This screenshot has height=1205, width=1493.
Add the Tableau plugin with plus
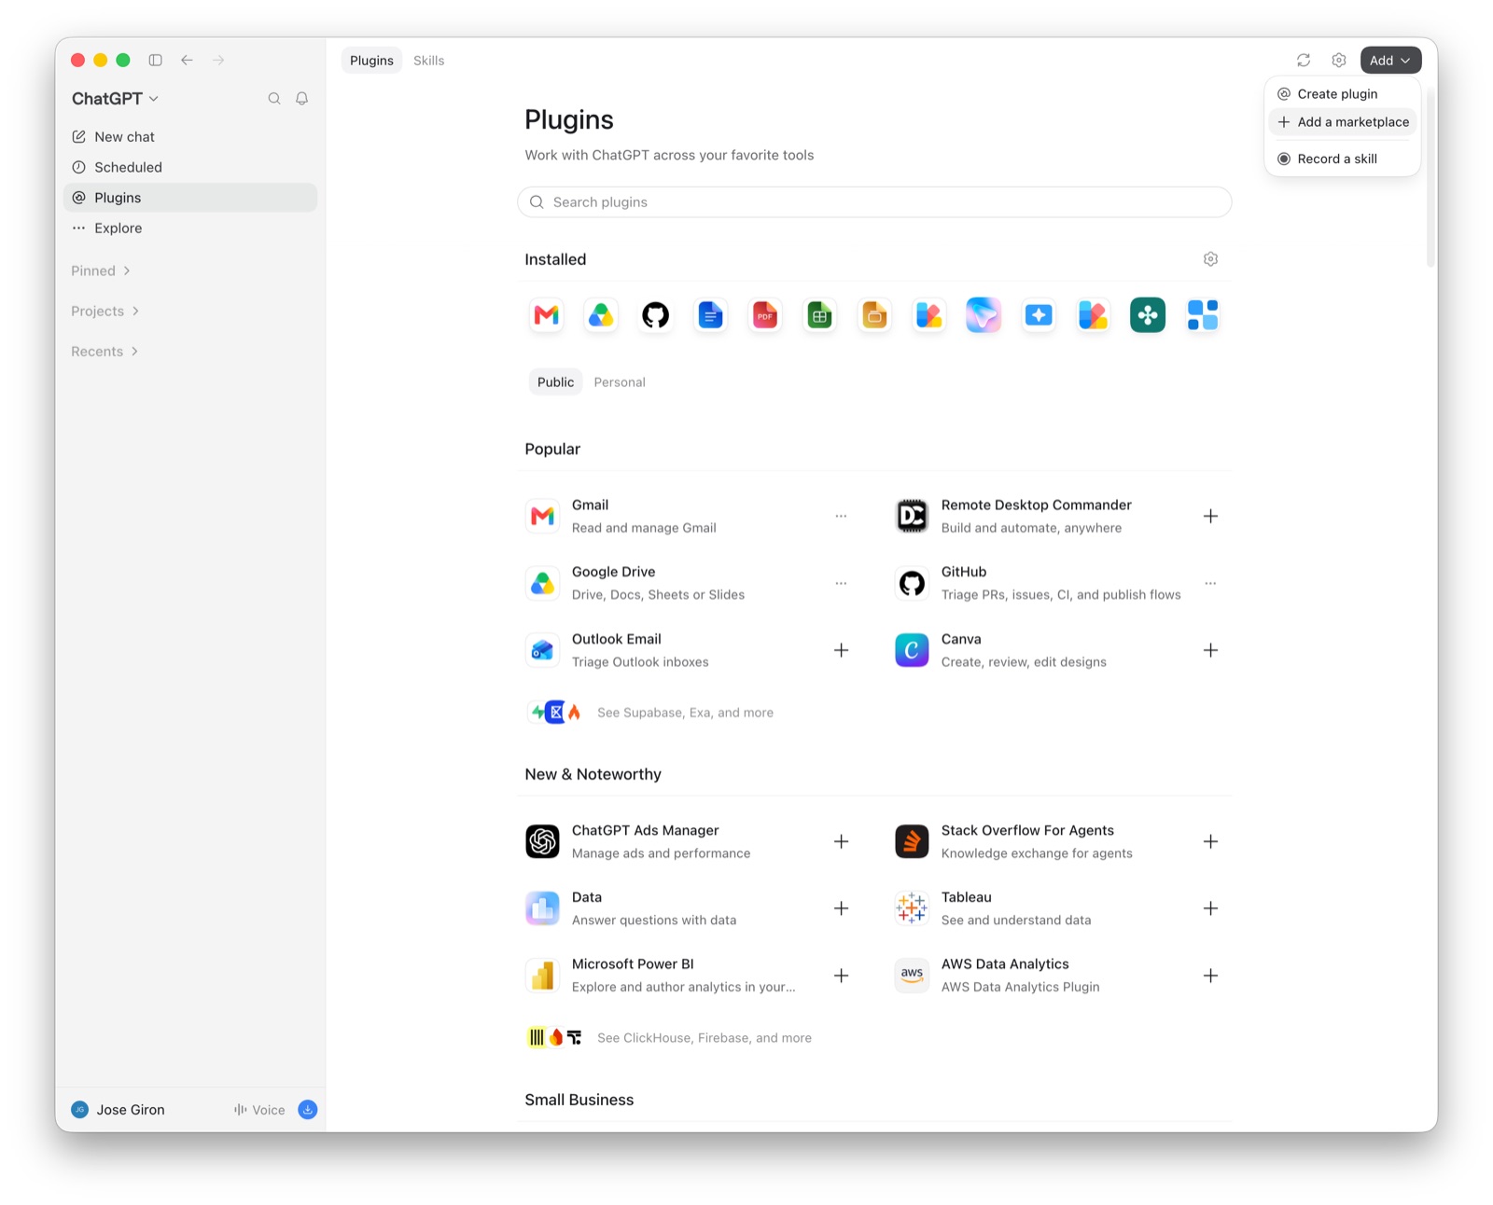click(1210, 908)
